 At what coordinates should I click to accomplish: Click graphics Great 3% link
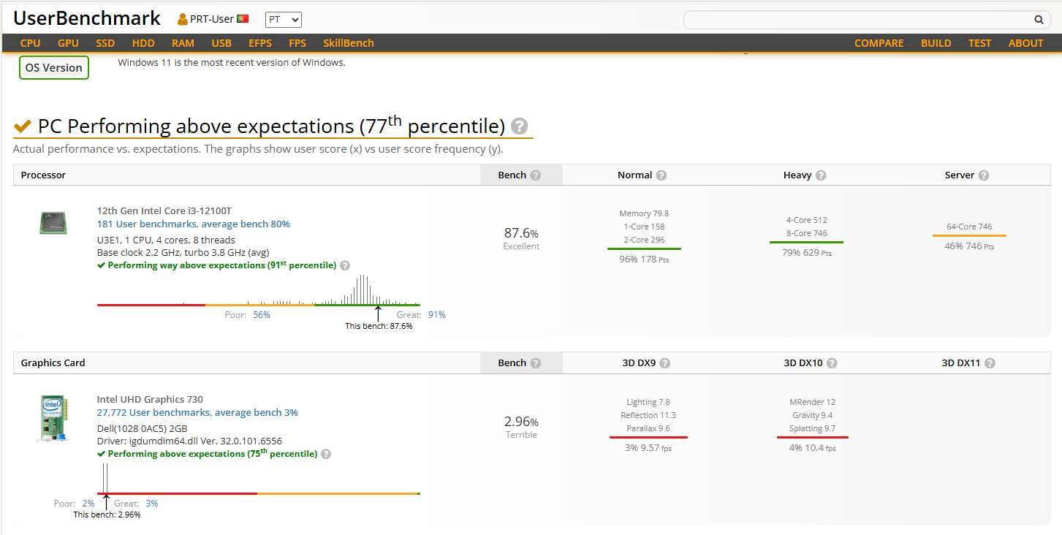tap(152, 504)
